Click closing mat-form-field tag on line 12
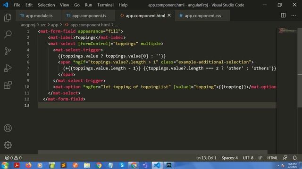302x169 pixels. coord(64,99)
